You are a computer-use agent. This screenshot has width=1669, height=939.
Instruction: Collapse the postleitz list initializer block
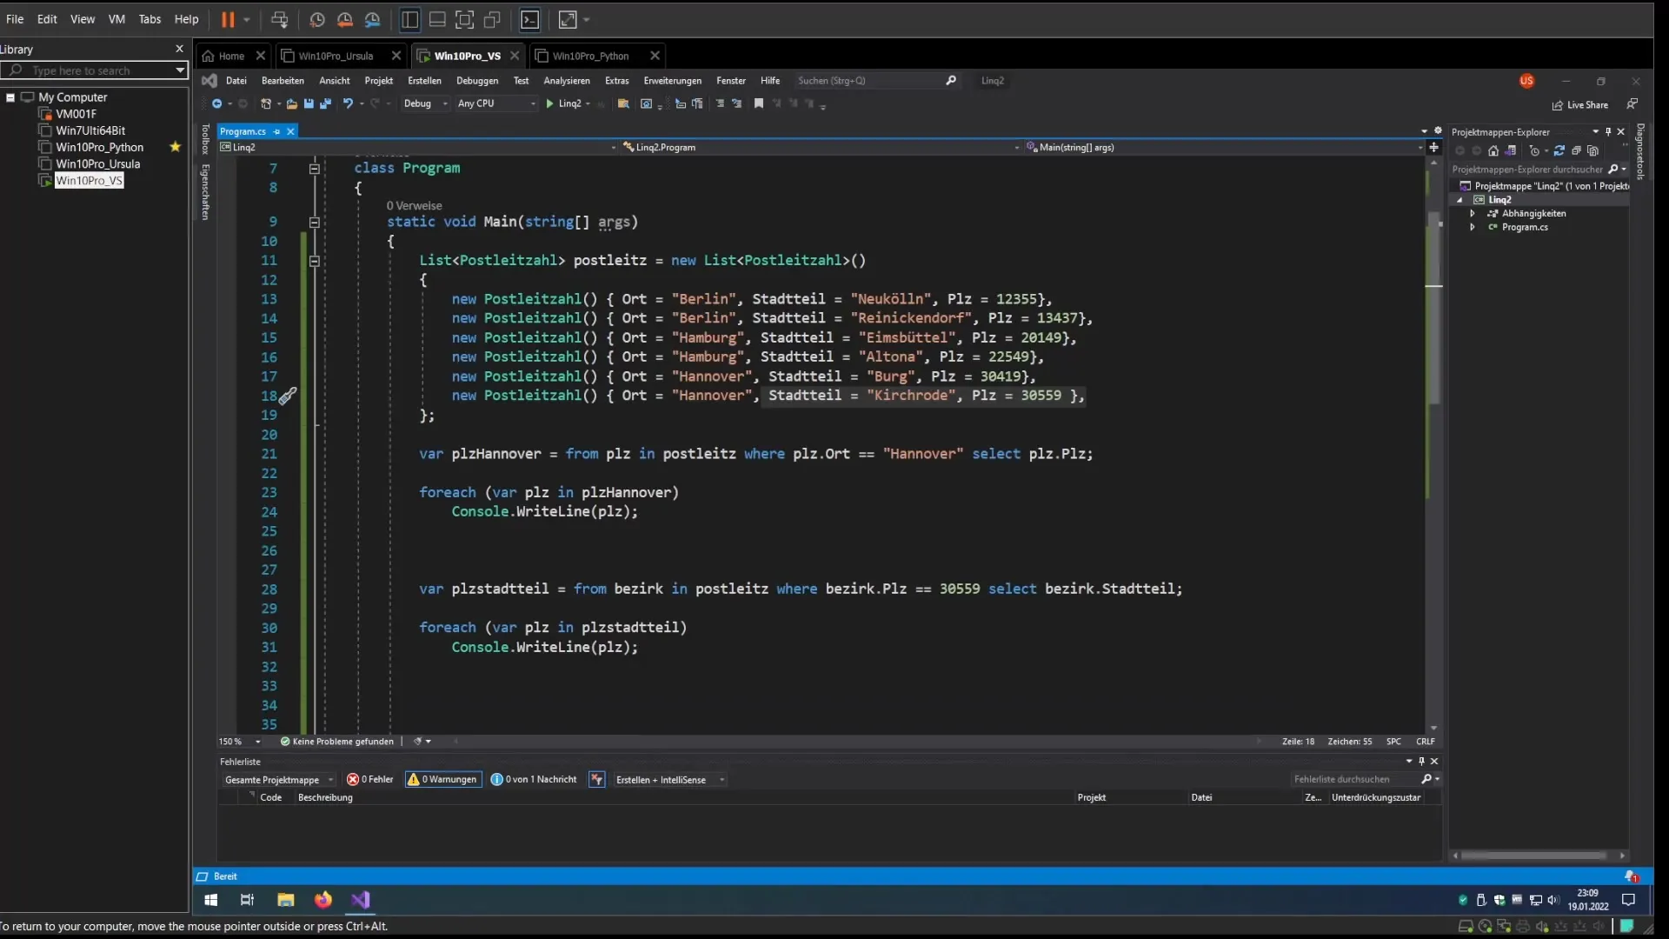pos(315,261)
